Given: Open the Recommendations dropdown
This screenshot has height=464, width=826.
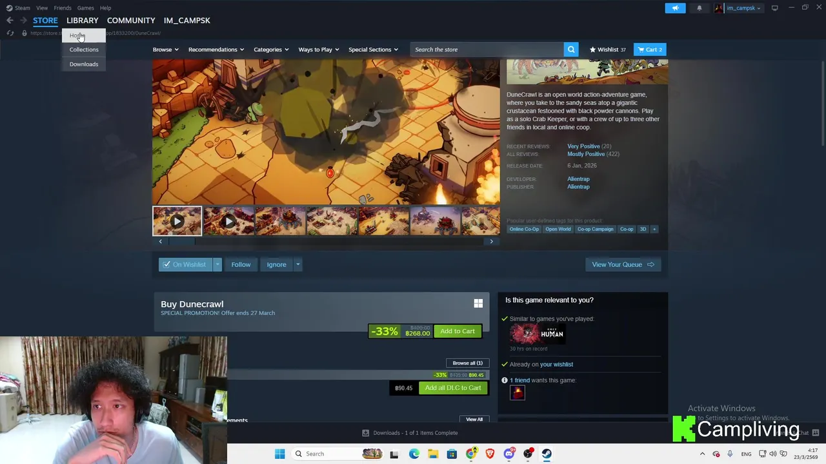Looking at the screenshot, I should [x=216, y=50].
